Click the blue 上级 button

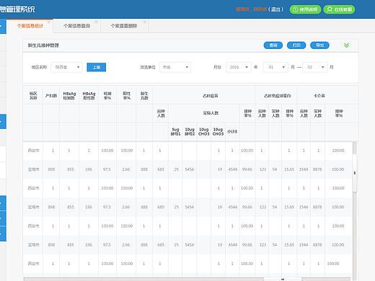tap(97, 67)
